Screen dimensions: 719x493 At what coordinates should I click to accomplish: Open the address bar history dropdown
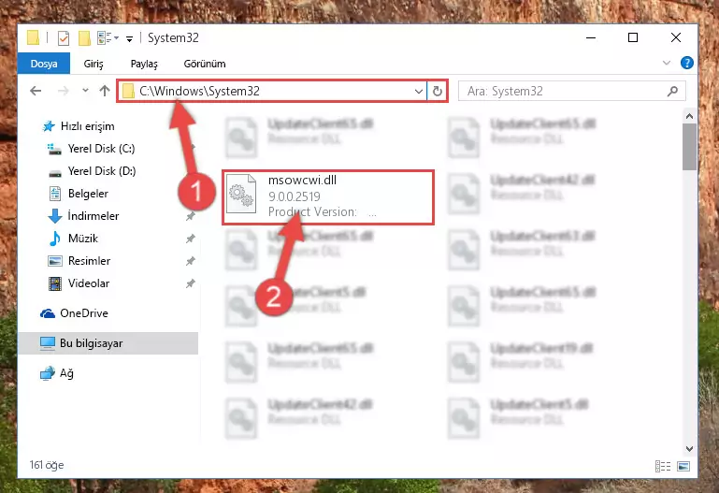point(419,91)
